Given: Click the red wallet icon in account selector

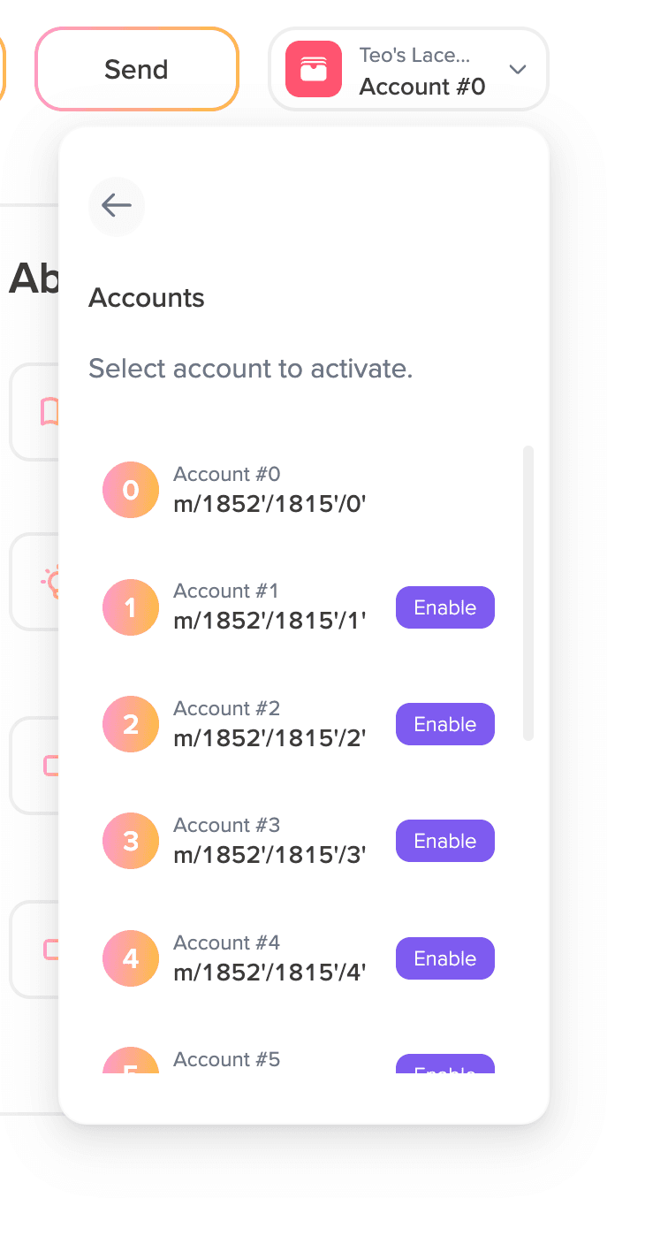Looking at the screenshot, I should coord(314,69).
